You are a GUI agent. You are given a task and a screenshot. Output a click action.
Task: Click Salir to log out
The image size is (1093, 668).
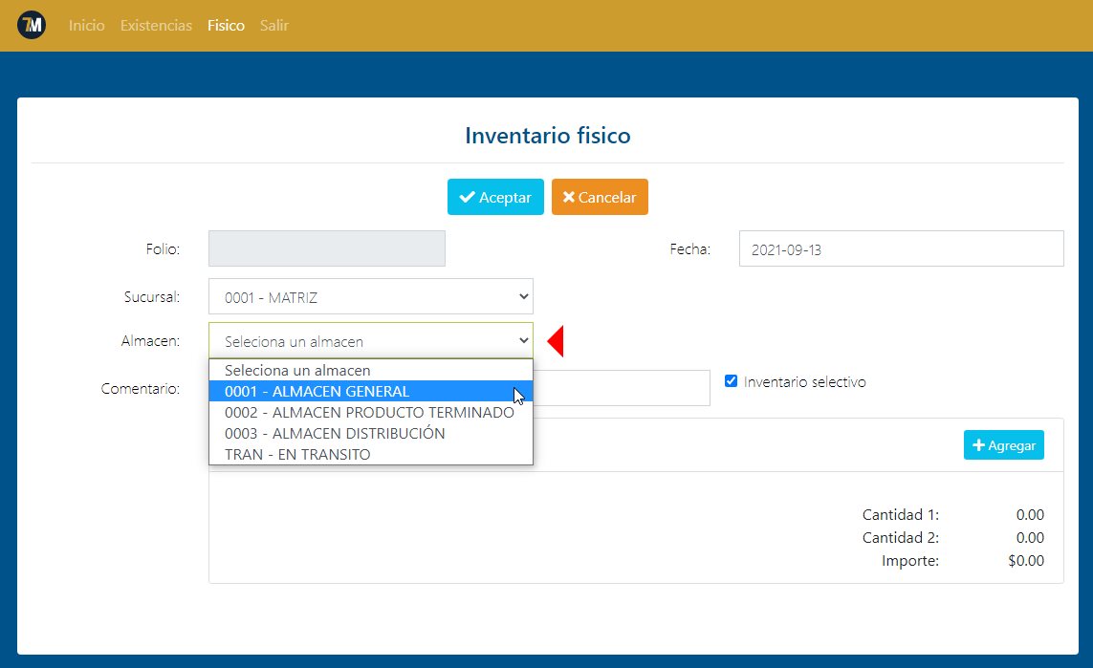pos(273,25)
